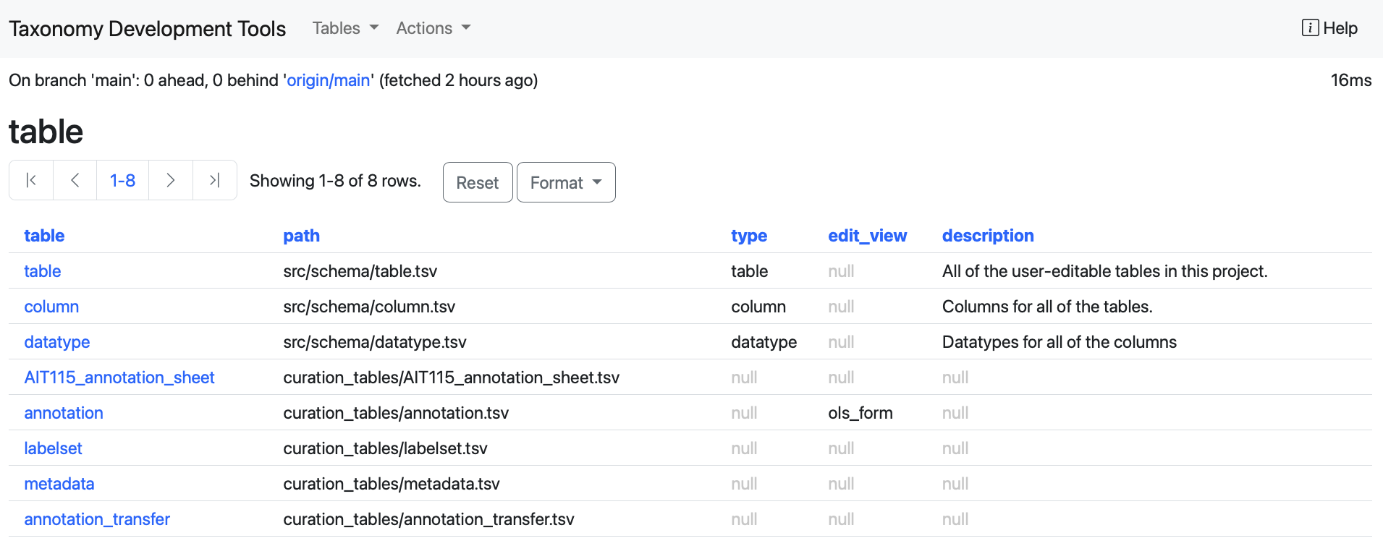Viewport: 1383px width, 546px height.
Task: Open the AIT115_annotation_sheet table
Action: point(119,377)
